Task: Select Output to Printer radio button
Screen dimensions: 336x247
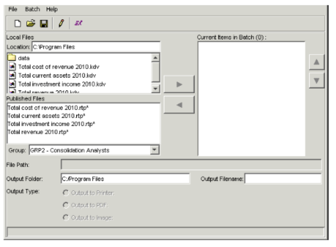Action: pyautogui.click(x=65, y=193)
